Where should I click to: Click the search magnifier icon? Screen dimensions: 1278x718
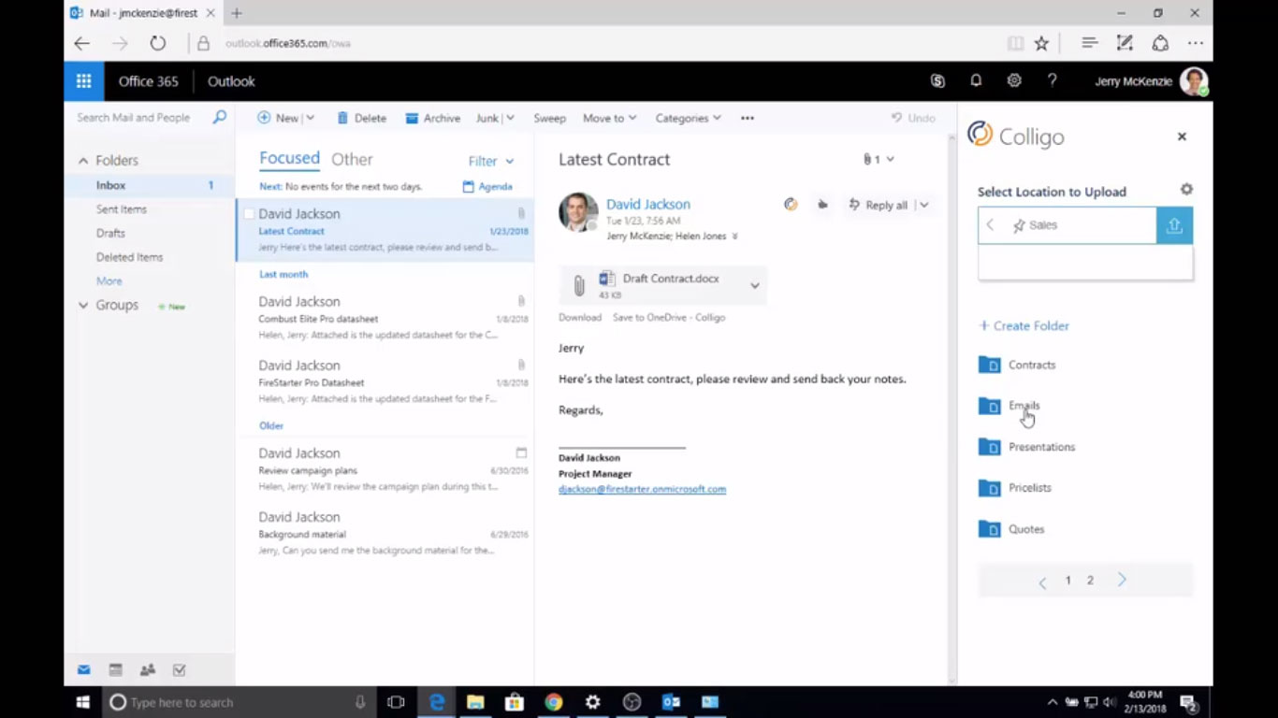(219, 118)
